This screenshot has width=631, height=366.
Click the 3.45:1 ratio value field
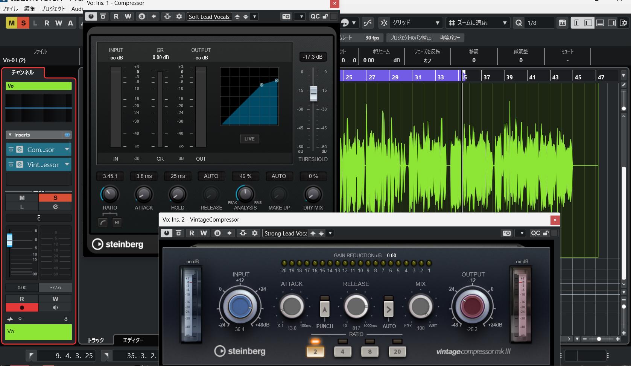[x=110, y=176]
